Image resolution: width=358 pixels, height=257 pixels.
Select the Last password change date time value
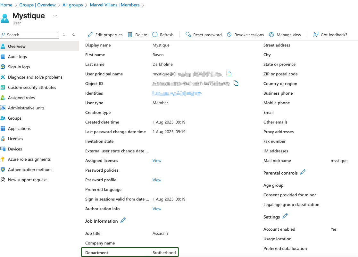point(169,132)
